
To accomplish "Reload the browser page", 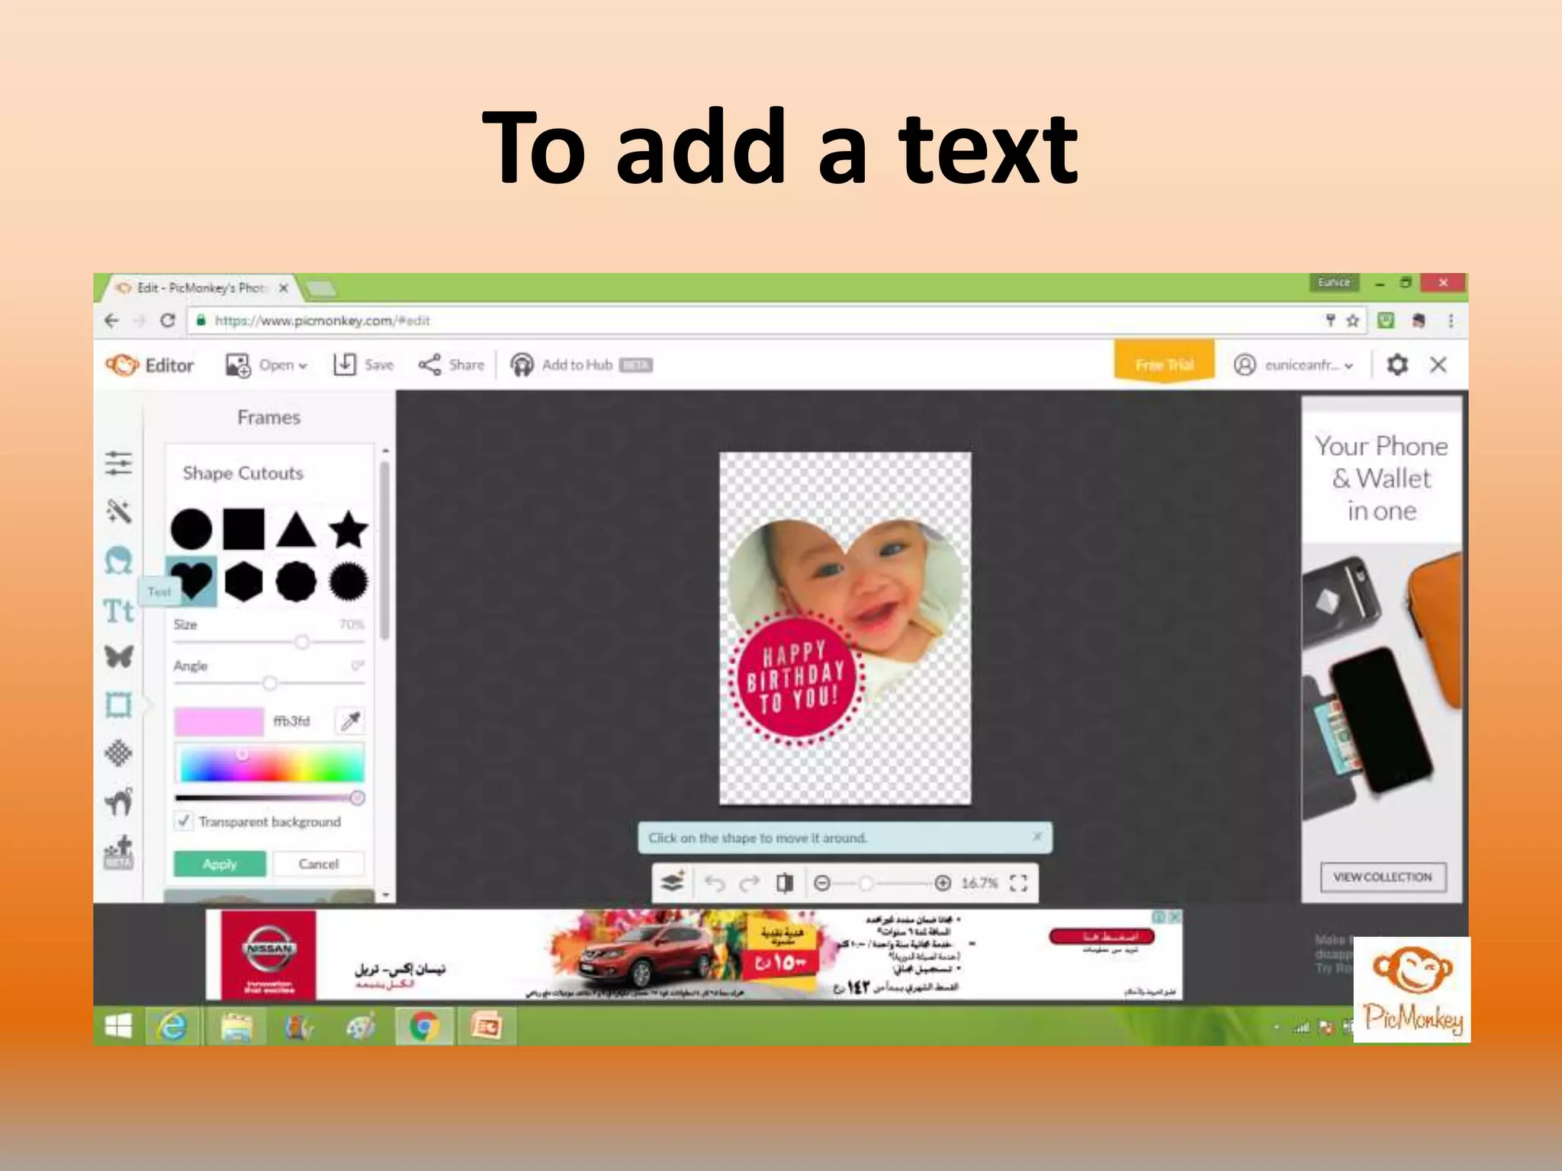I will coord(168,320).
